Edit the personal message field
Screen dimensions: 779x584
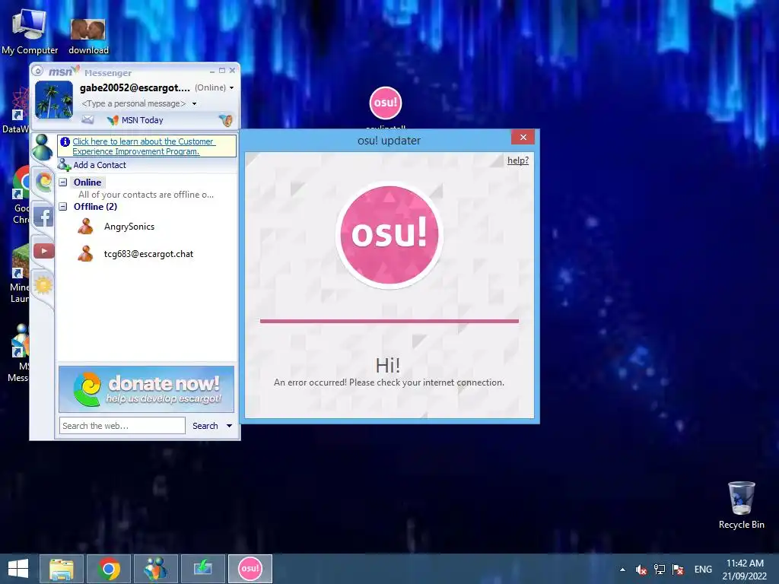tap(134, 103)
